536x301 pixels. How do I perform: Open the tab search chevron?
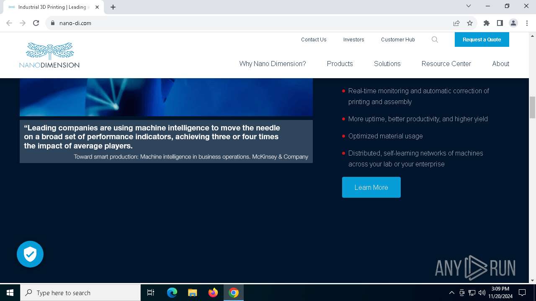[469, 6]
